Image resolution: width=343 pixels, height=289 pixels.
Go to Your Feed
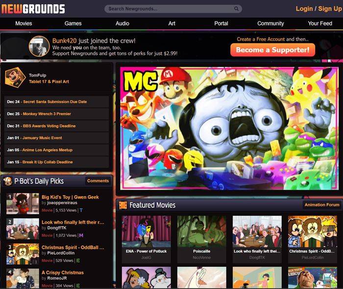[320, 24]
